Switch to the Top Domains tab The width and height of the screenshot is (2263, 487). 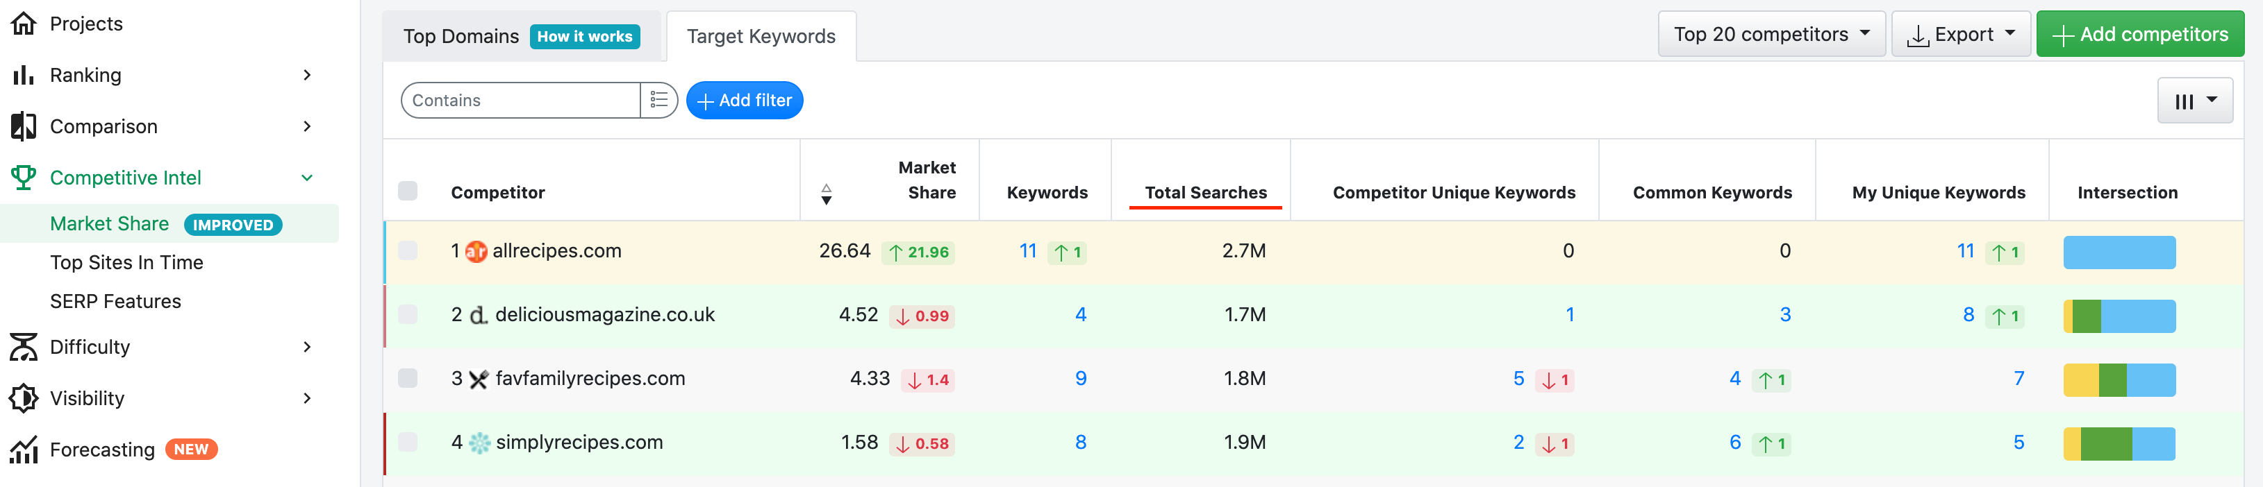pos(461,36)
